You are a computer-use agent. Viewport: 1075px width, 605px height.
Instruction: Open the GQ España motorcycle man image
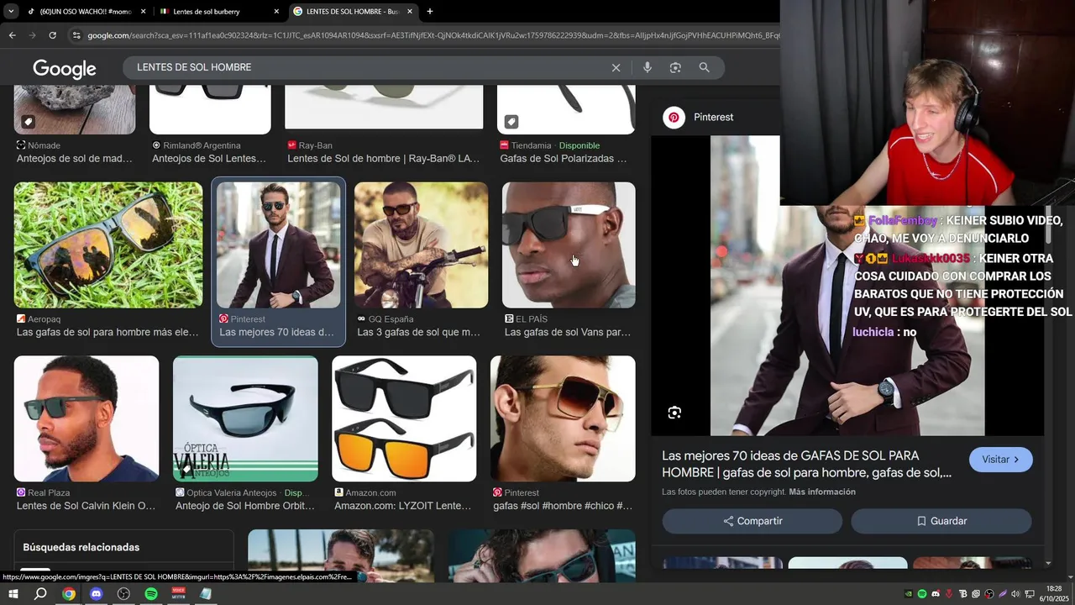(x=421, y=245)
